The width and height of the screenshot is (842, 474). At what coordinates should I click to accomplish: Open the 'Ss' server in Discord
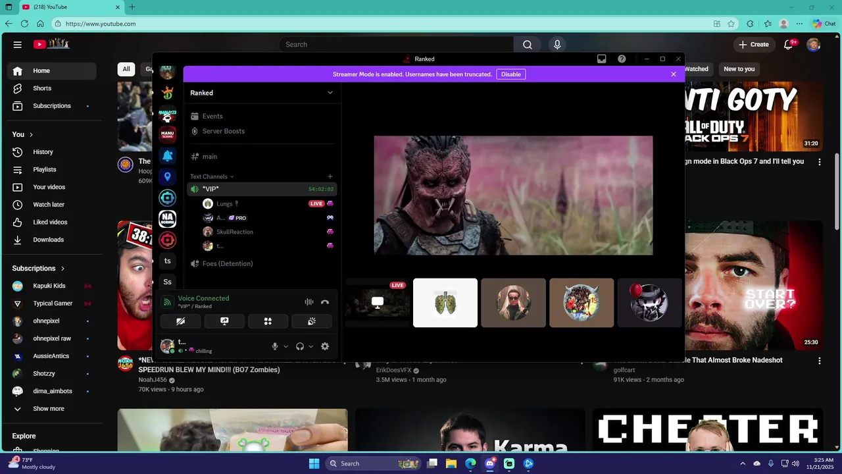point(168,282)
